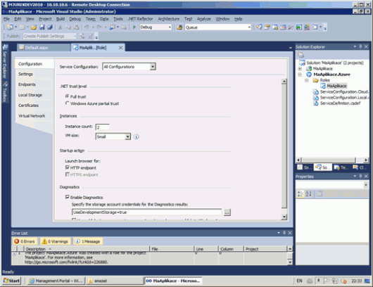Show the 0 Warnings filter

pos(55,241)
